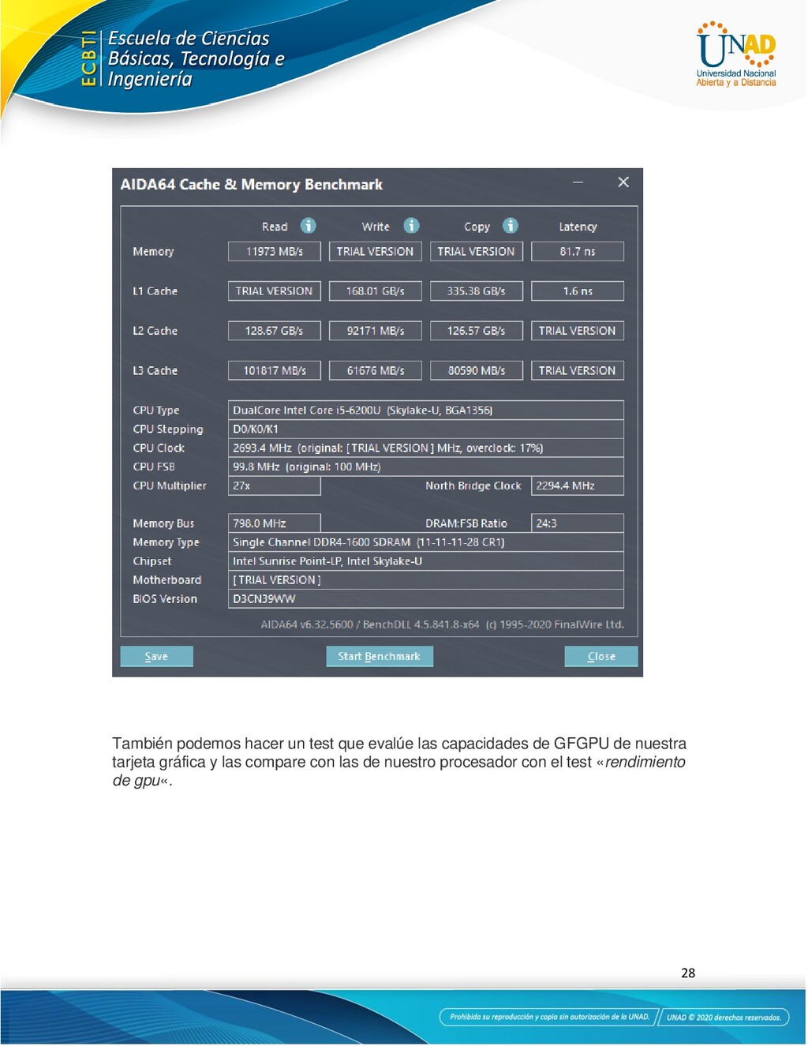Select L1 Cache Copy 335.38 GB/s
808x1046 pixels.
pos(476,291)
